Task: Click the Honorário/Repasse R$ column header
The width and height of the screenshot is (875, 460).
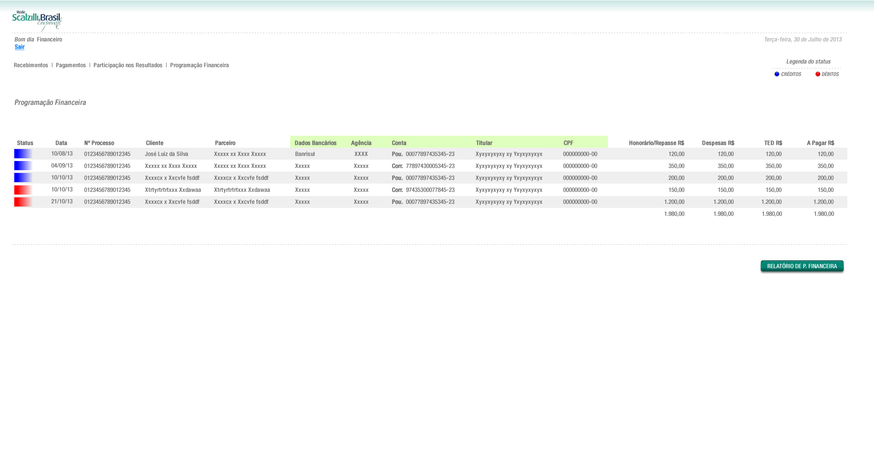Action: [x=656, y=143]
